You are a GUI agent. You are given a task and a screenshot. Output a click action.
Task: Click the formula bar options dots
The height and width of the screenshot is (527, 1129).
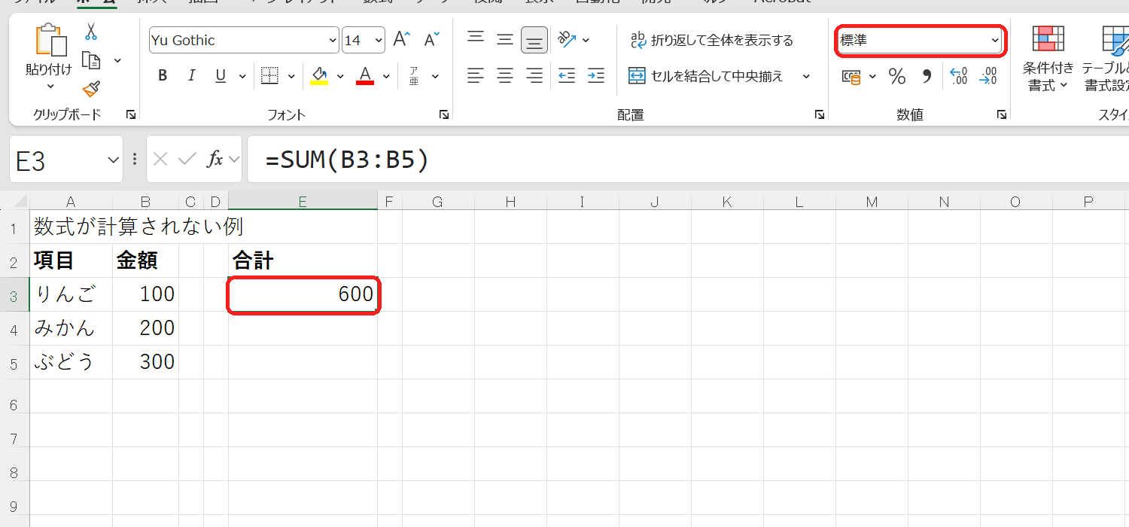(x=135, y=159)
